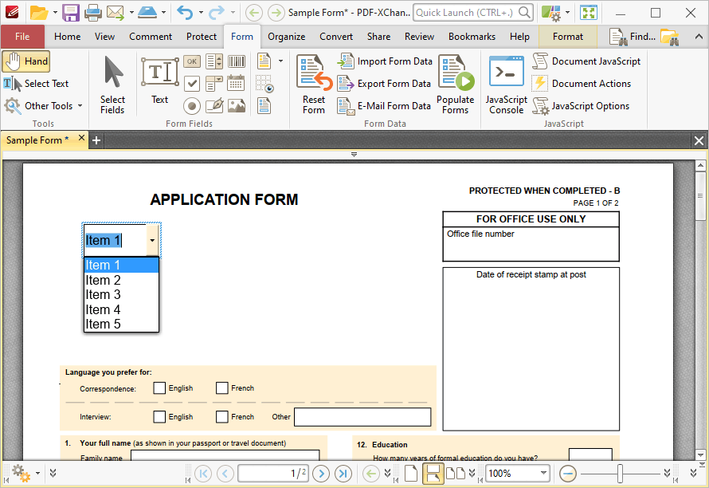This screenshot has height=488, width=709.
Task: Select the OK button field tool
Action: (x=192, y=61)
